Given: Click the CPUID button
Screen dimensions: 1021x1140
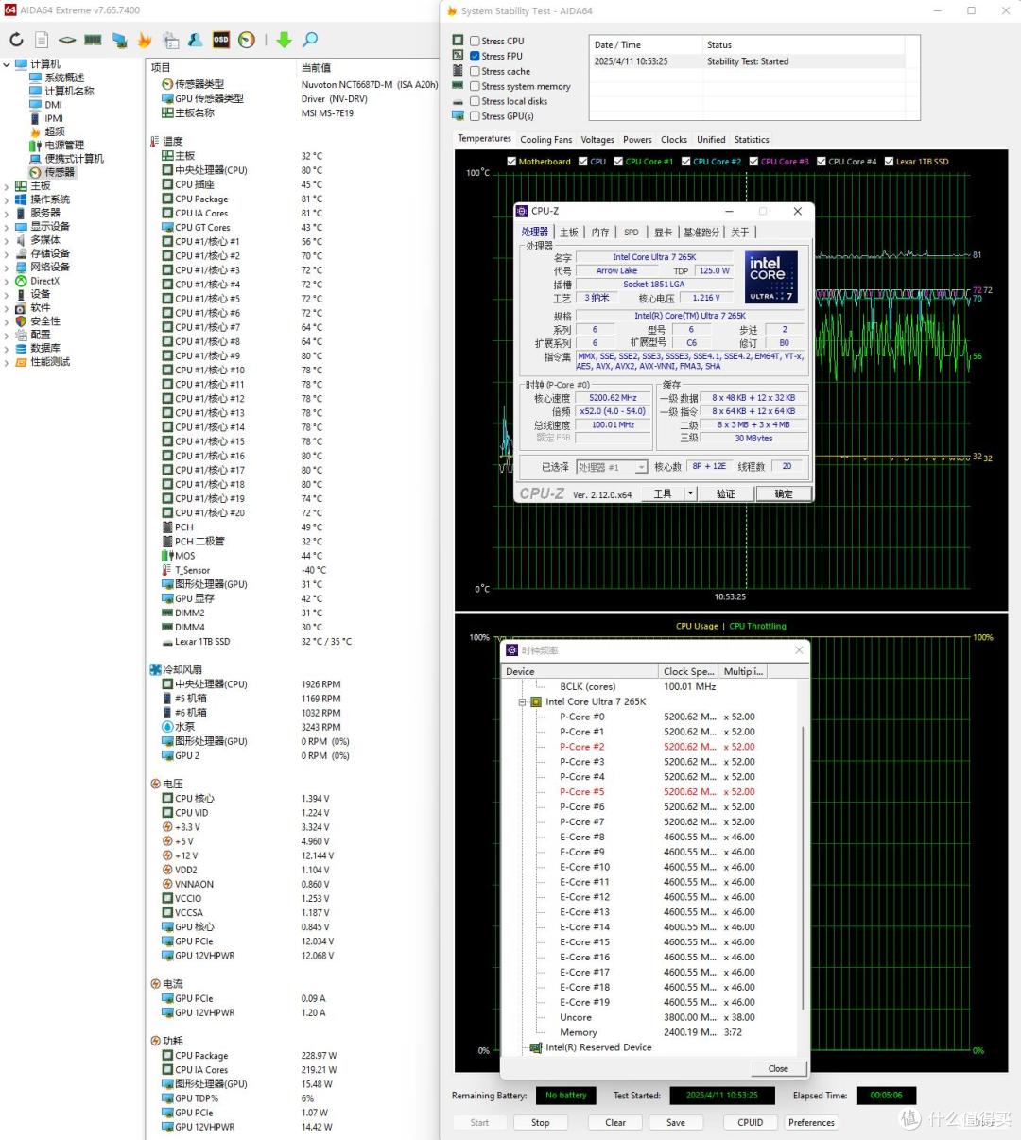Looking at the screenshot, I should (751, 1122).
